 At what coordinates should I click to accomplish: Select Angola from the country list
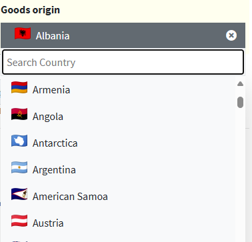[118, 116]
